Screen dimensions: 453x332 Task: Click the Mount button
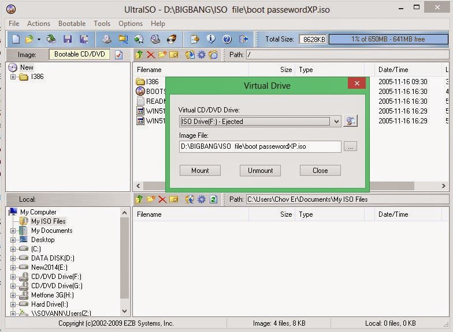(x=200, y=171)
